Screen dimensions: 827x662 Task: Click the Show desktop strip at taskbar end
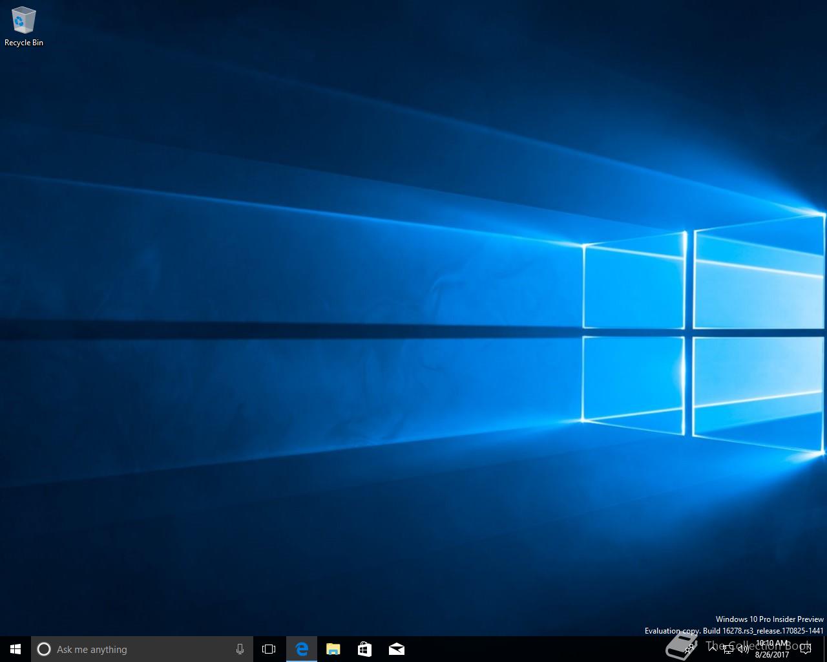(x=825, y=649)
